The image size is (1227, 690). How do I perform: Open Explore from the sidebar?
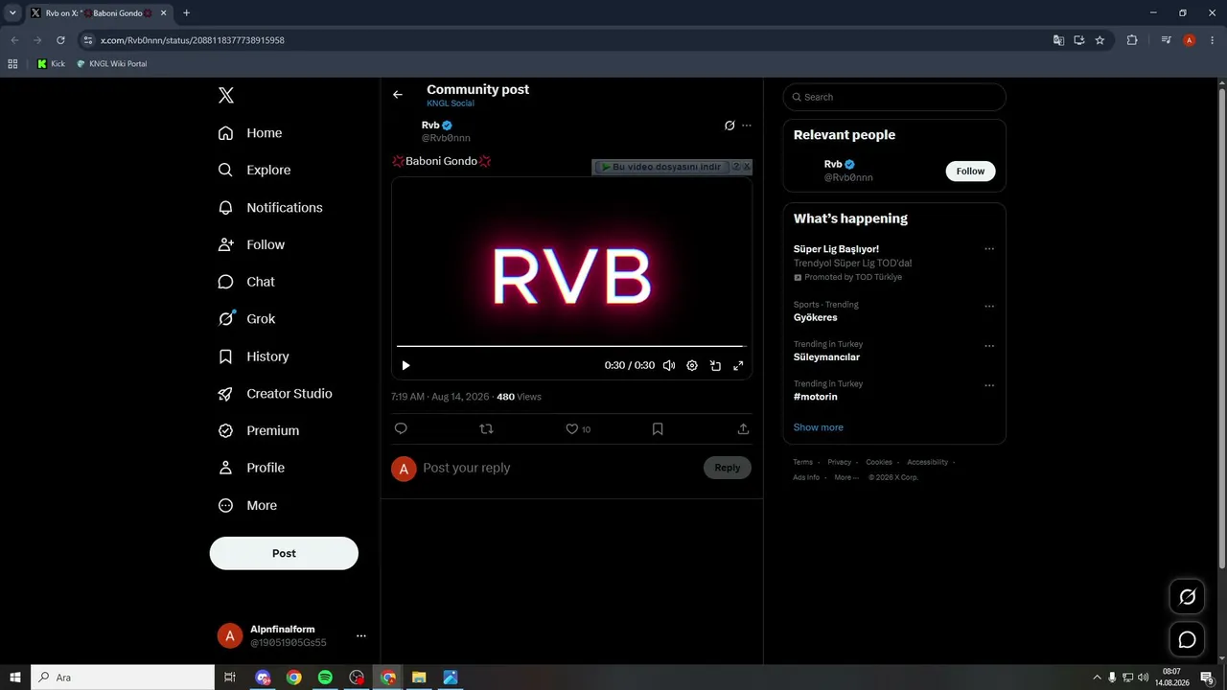[254, 170]
